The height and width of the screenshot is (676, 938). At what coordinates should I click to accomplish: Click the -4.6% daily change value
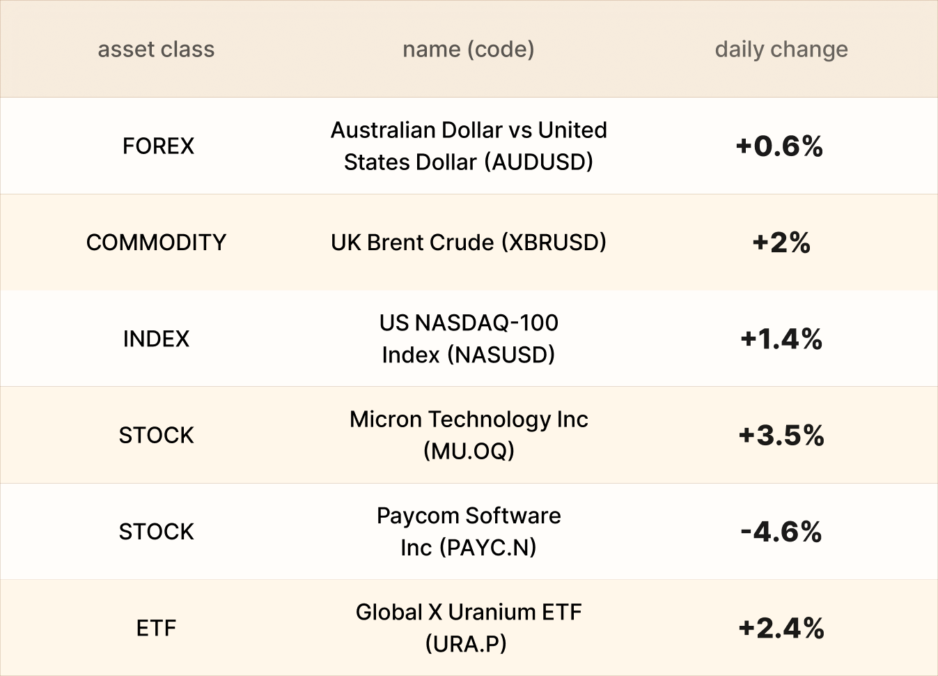tap(781, 532)
